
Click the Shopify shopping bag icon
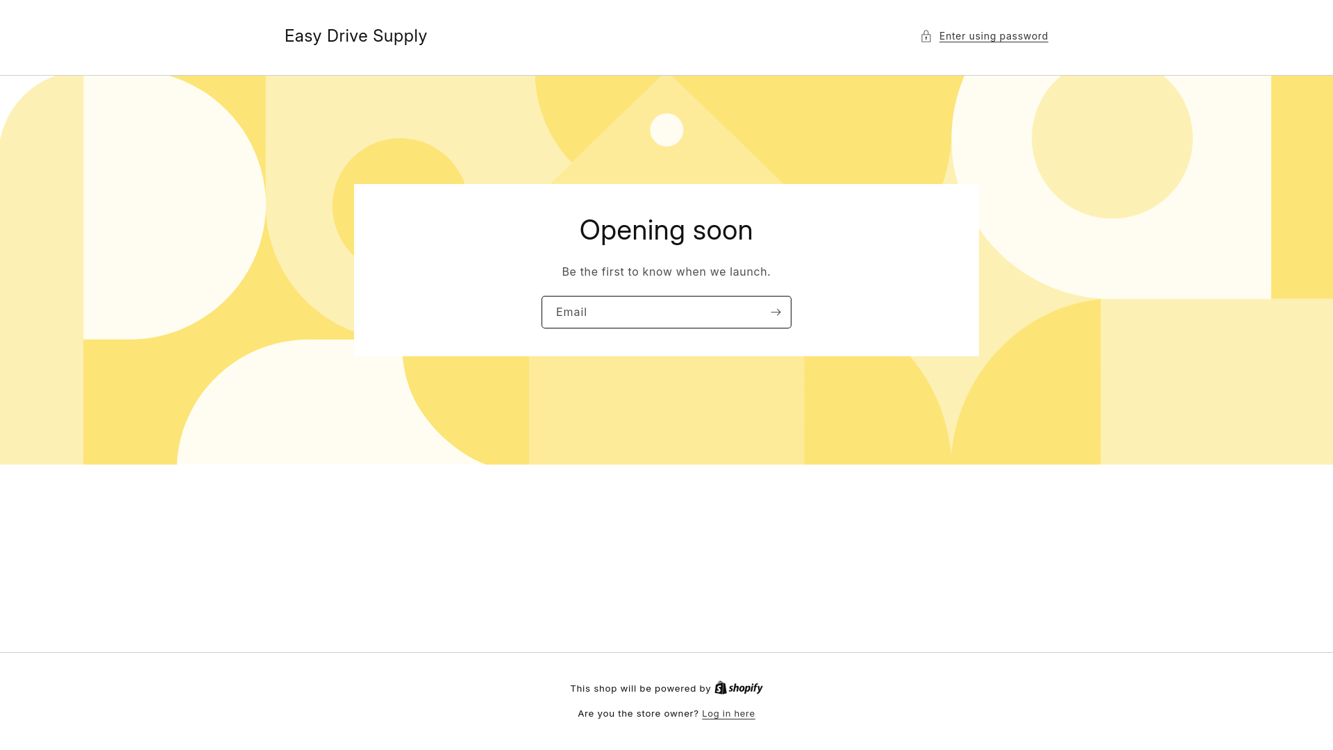721,687
